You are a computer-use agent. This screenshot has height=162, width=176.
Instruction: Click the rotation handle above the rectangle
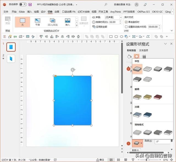(x=73, y=70)
